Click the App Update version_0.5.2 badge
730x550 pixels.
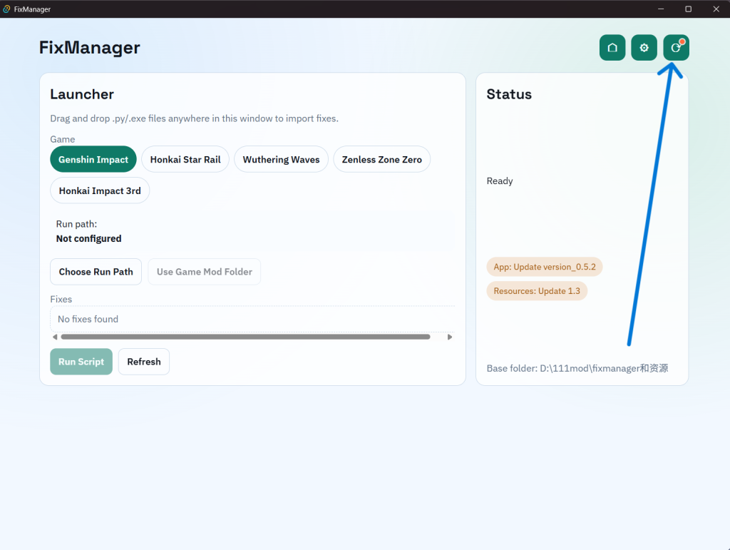pyautogui.click(x=545, y=267)
